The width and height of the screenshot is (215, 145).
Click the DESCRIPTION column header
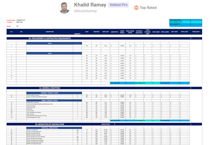[50, 32]
